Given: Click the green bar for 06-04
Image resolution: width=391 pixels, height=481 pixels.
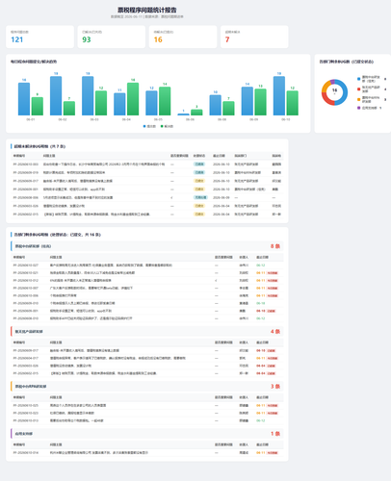Looking at the screenshot, I should point(133,99).
